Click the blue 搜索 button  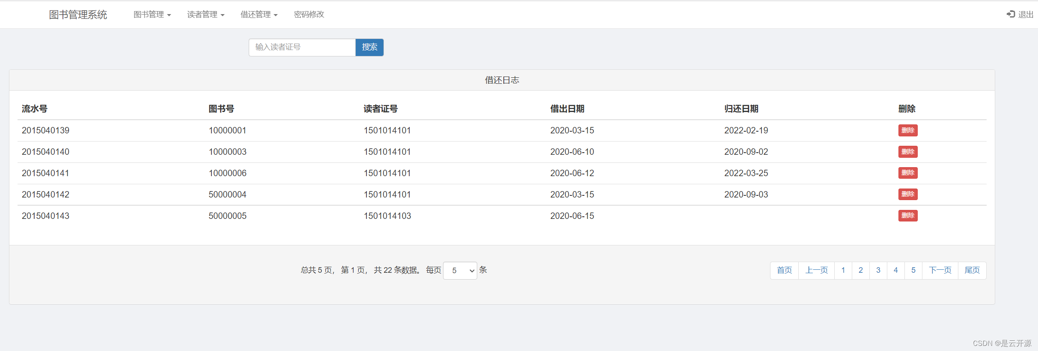click(369, 47)
